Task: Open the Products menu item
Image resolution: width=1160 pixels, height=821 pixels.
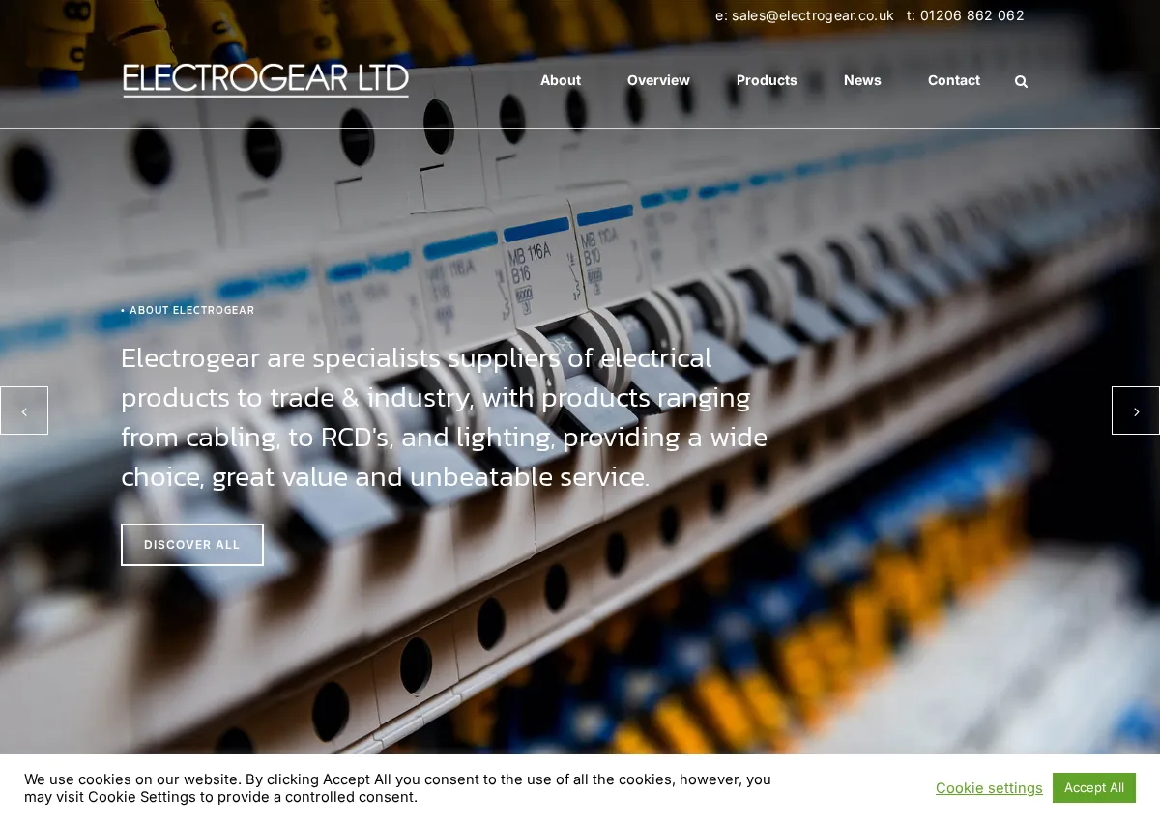Action: click(767, 80)
